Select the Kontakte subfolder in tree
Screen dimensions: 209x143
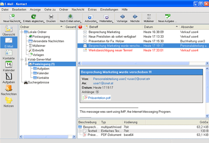point(41,78)
